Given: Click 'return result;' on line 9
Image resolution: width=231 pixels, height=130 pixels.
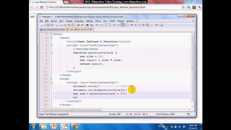Looking at the screenshot, I should pos(91,64).
